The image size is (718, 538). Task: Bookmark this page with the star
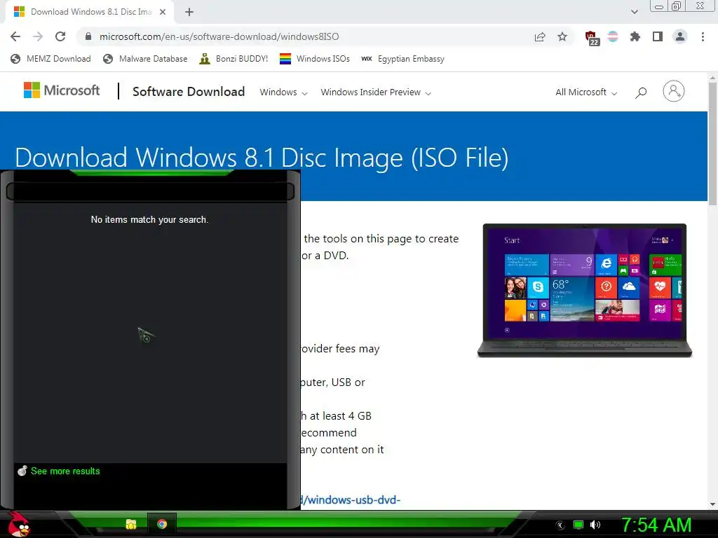point(562,36)
